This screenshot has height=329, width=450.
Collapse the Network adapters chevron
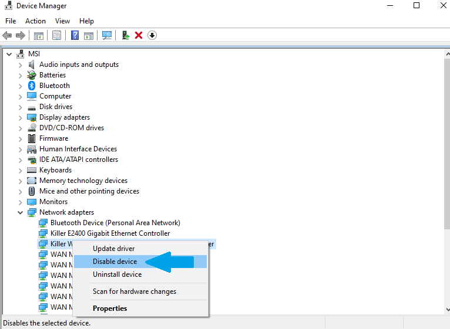pos(20,212)
